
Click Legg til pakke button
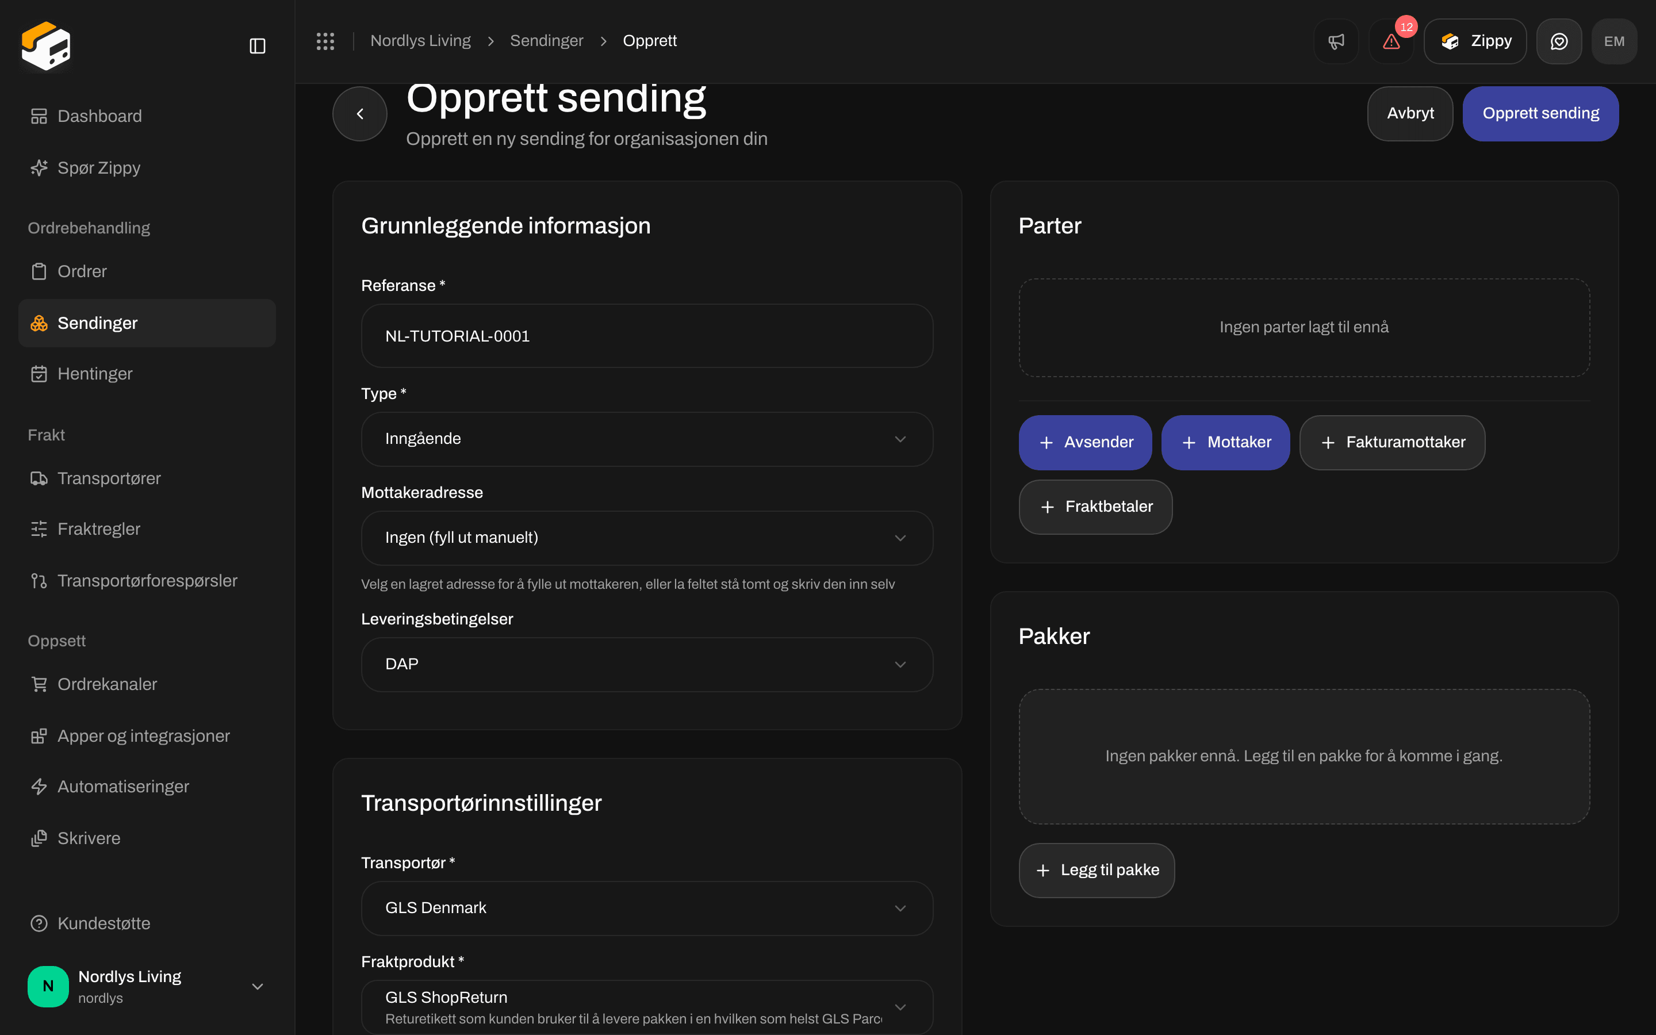pyautogui.click(x=1097, y=871)
